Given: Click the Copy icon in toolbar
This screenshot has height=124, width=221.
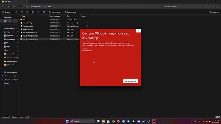Looking at the screenshot, I should [x=22, y=12].
